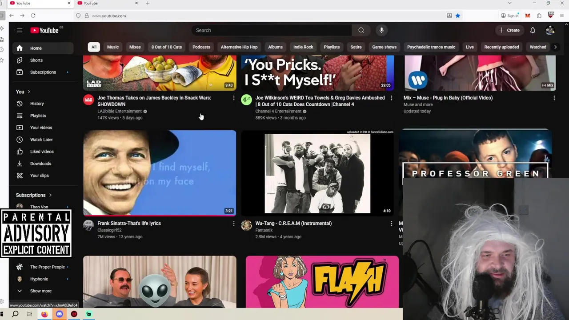Open Downloads in sidebar
The width and height of the screenshot is (569, 320).
click(x=40, y=164)
